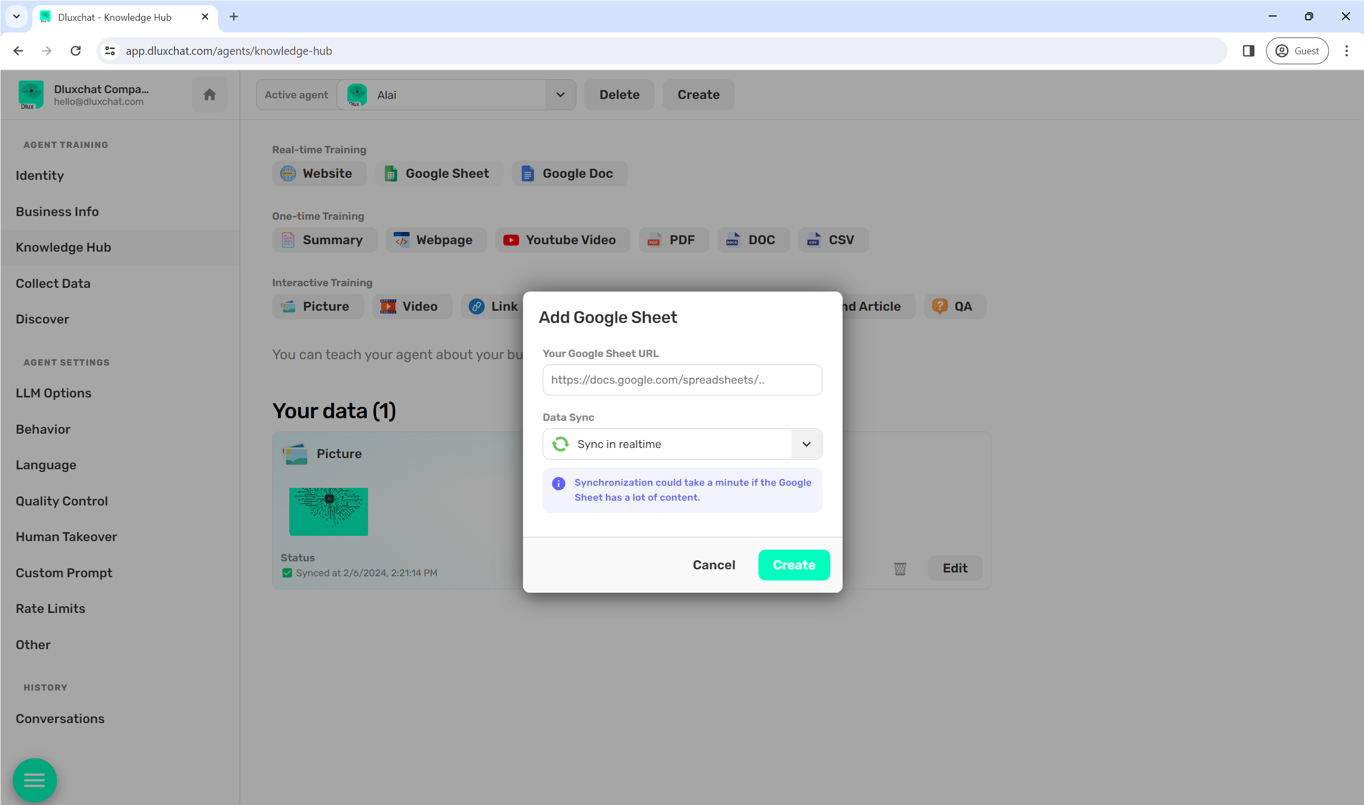Open the browser side panel icon

[1248, 51]
